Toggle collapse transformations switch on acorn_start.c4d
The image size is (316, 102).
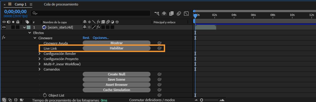click(x=89, y=27)
